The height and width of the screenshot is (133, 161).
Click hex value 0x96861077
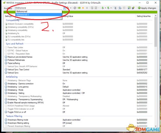(x=142, y=69)
